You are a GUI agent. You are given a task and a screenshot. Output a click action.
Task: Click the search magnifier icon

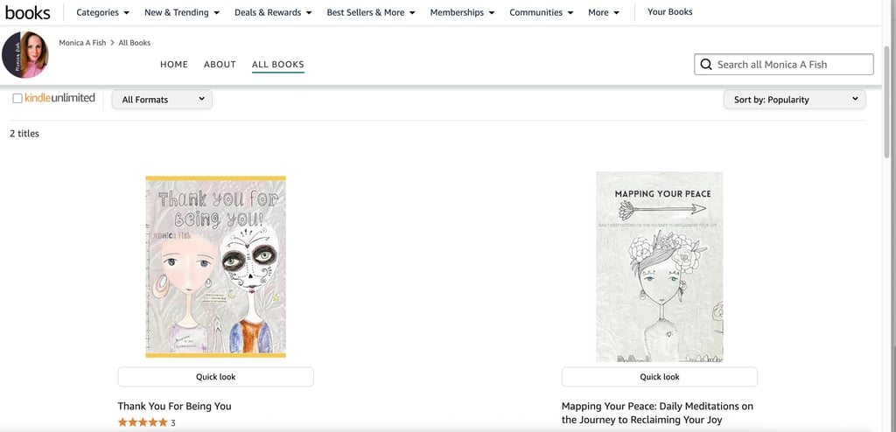pos(706,65)
